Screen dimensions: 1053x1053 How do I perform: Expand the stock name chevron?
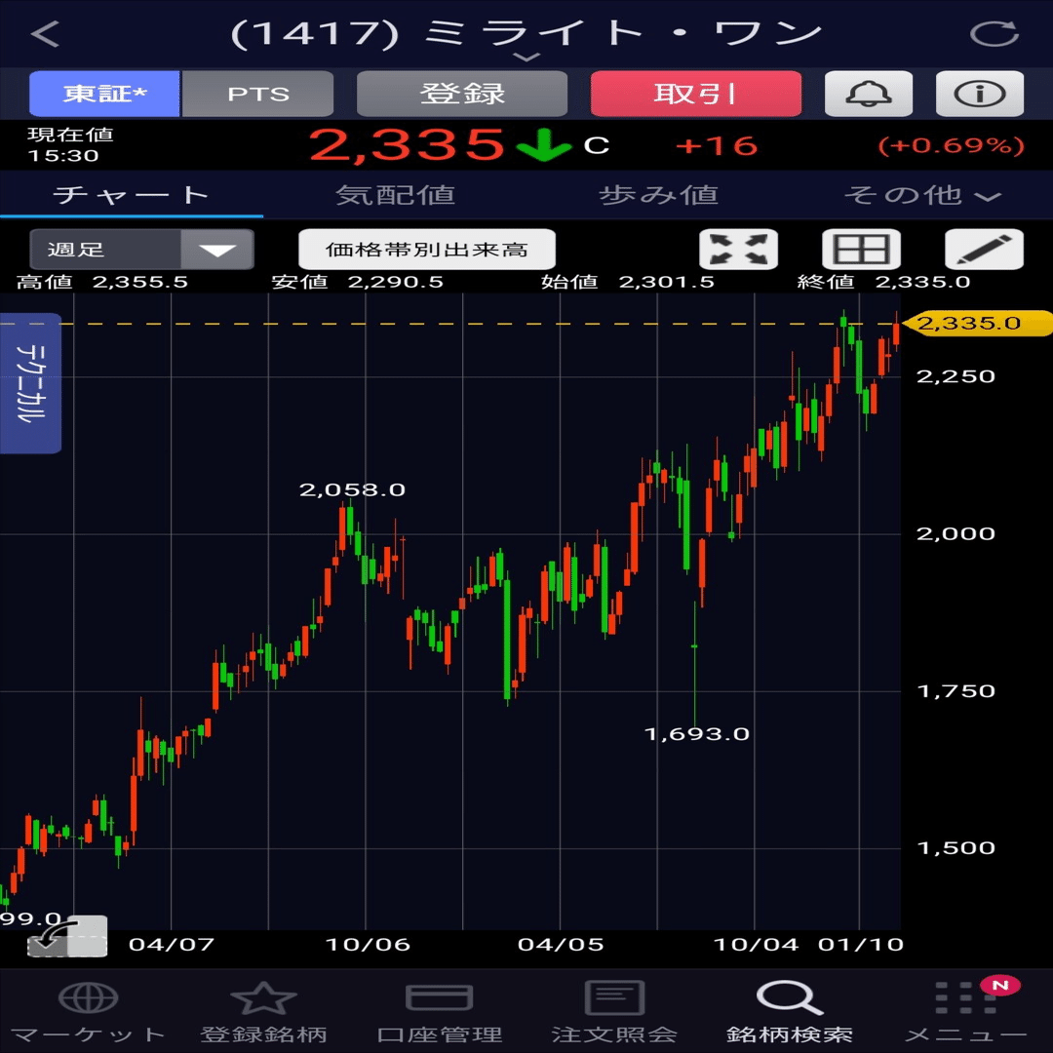click(x=527, y=58)
